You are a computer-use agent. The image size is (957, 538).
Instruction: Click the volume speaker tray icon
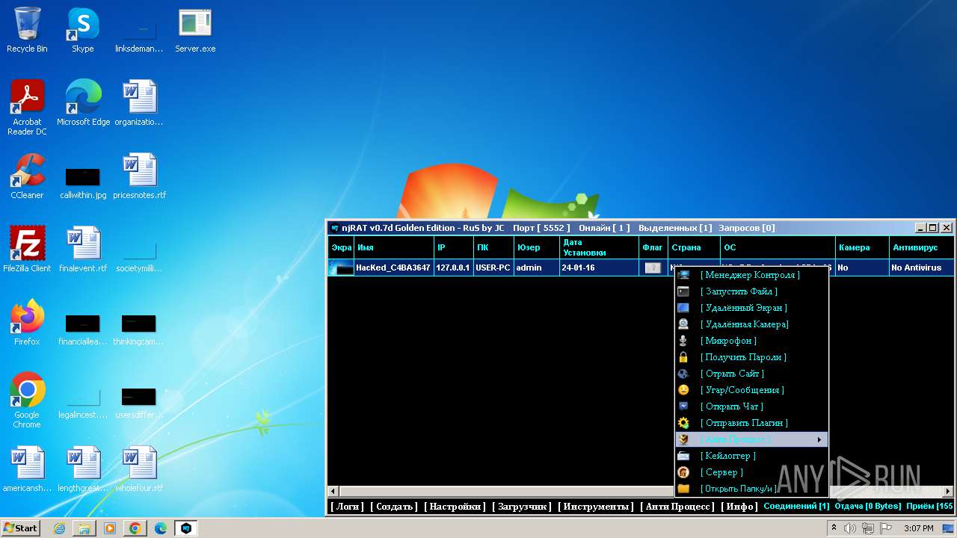tap(850, 528)
